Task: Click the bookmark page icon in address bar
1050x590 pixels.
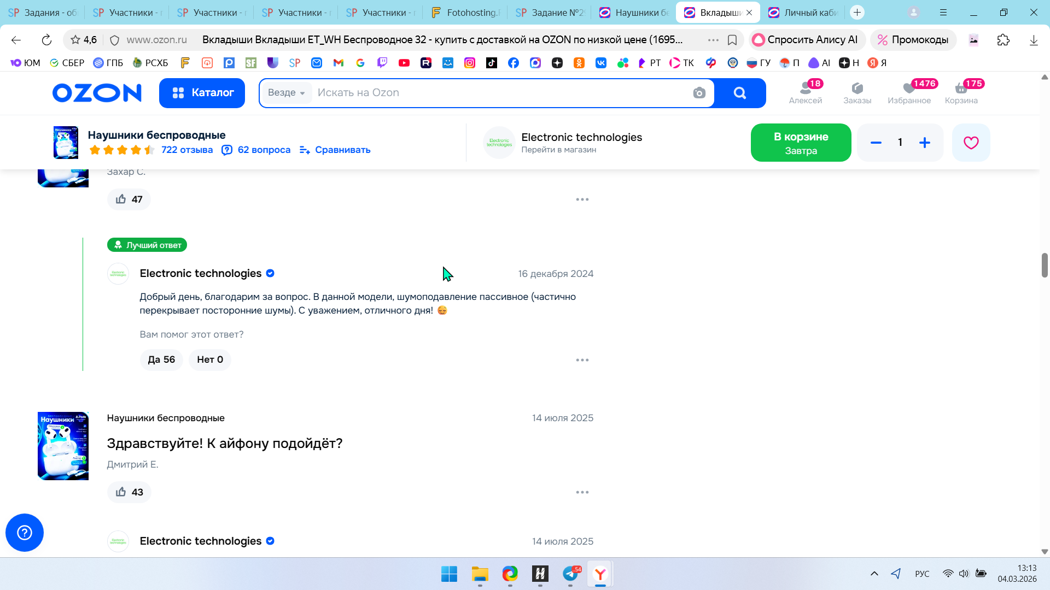Action: (x=732, y=40)
